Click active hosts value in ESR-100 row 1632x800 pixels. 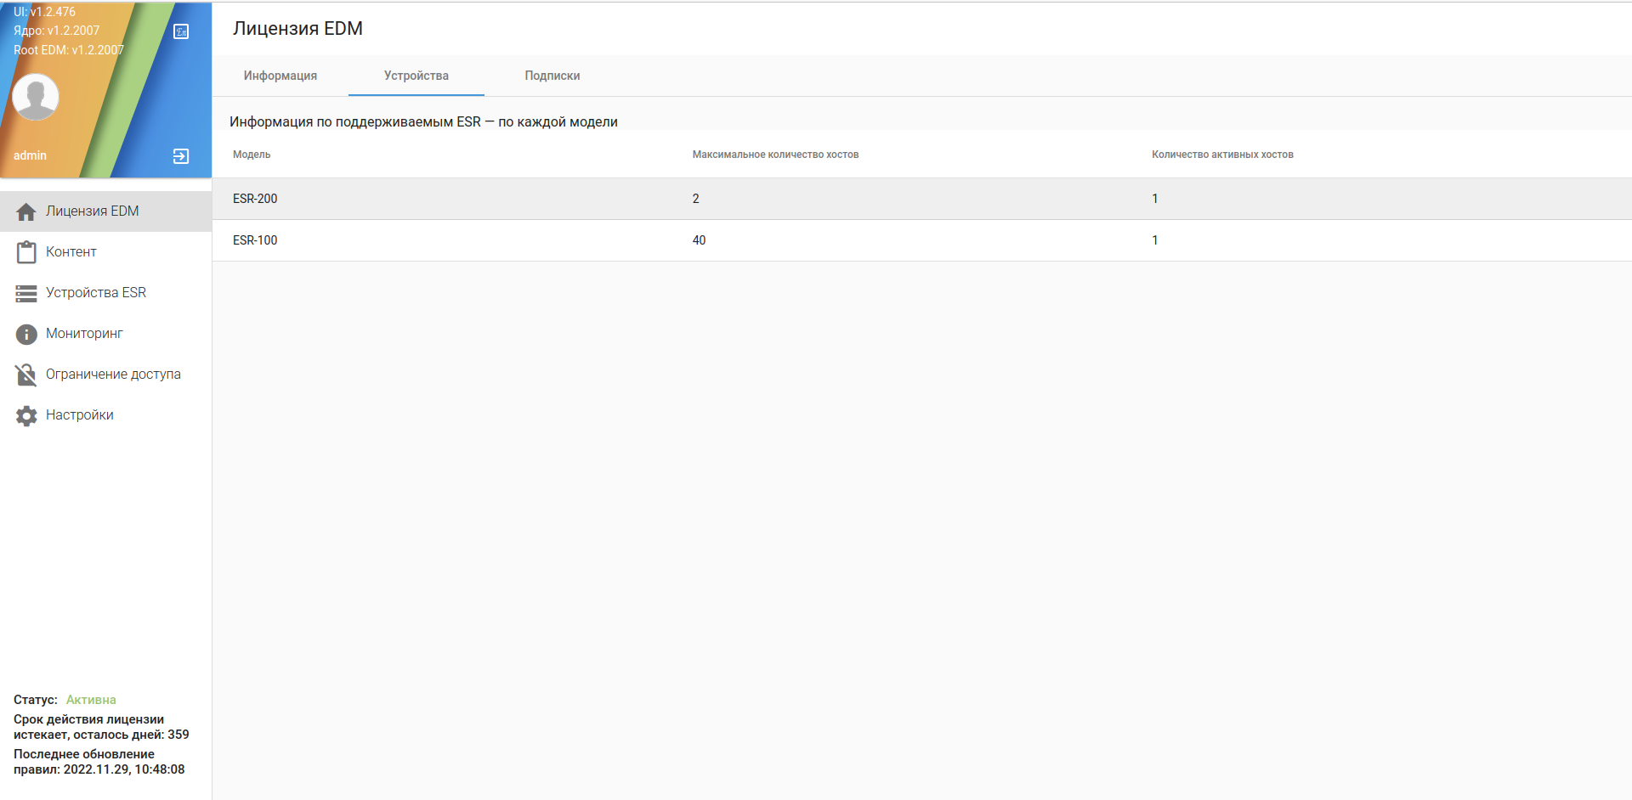click(1154, 240)
